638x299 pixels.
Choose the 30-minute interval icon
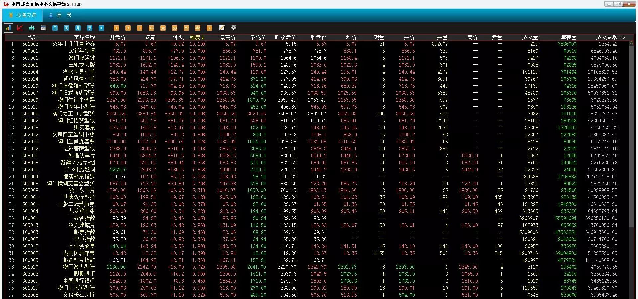(x=163, y=28)
